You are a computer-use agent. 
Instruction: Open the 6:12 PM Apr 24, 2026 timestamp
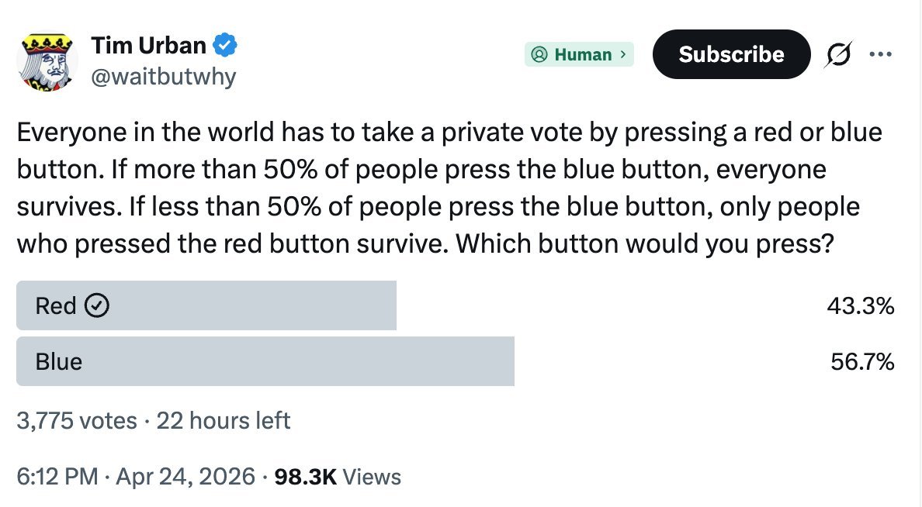pos(136,477)
